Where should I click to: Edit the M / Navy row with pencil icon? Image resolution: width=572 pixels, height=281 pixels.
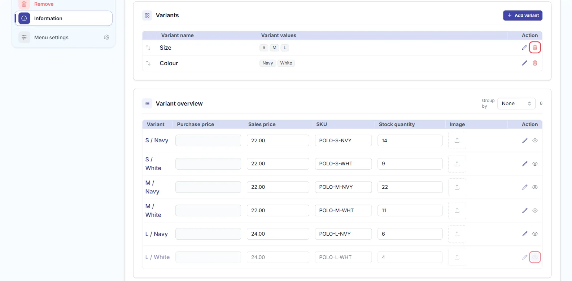525,187
